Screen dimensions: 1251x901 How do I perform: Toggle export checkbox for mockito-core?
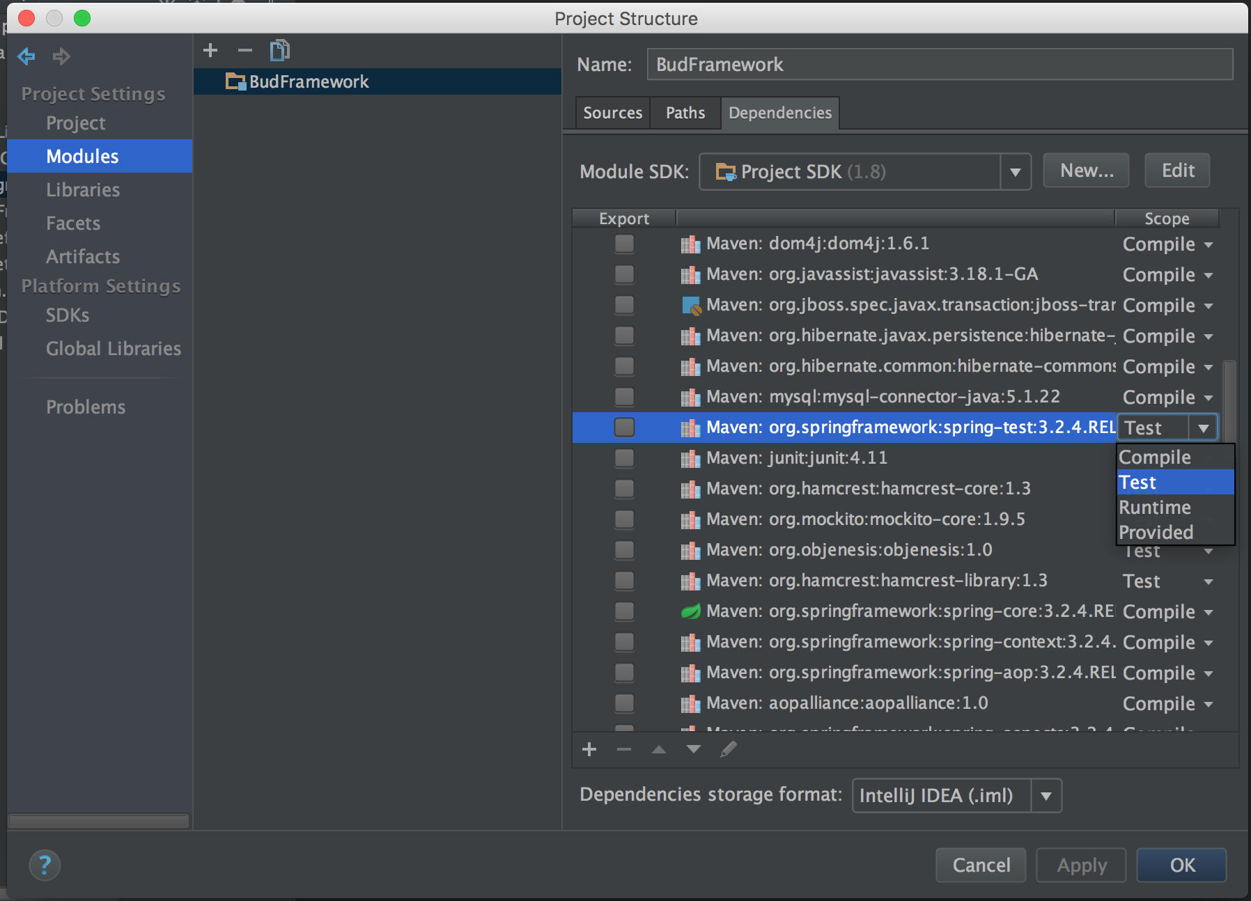click(624, 519)
